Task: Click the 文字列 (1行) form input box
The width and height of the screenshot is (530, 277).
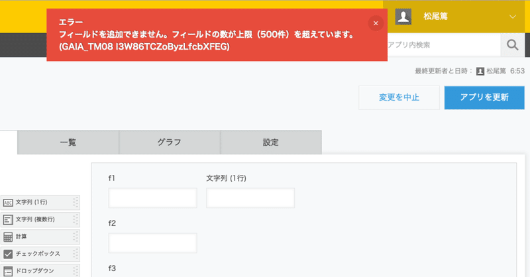Action: click(x=250, y=198)
